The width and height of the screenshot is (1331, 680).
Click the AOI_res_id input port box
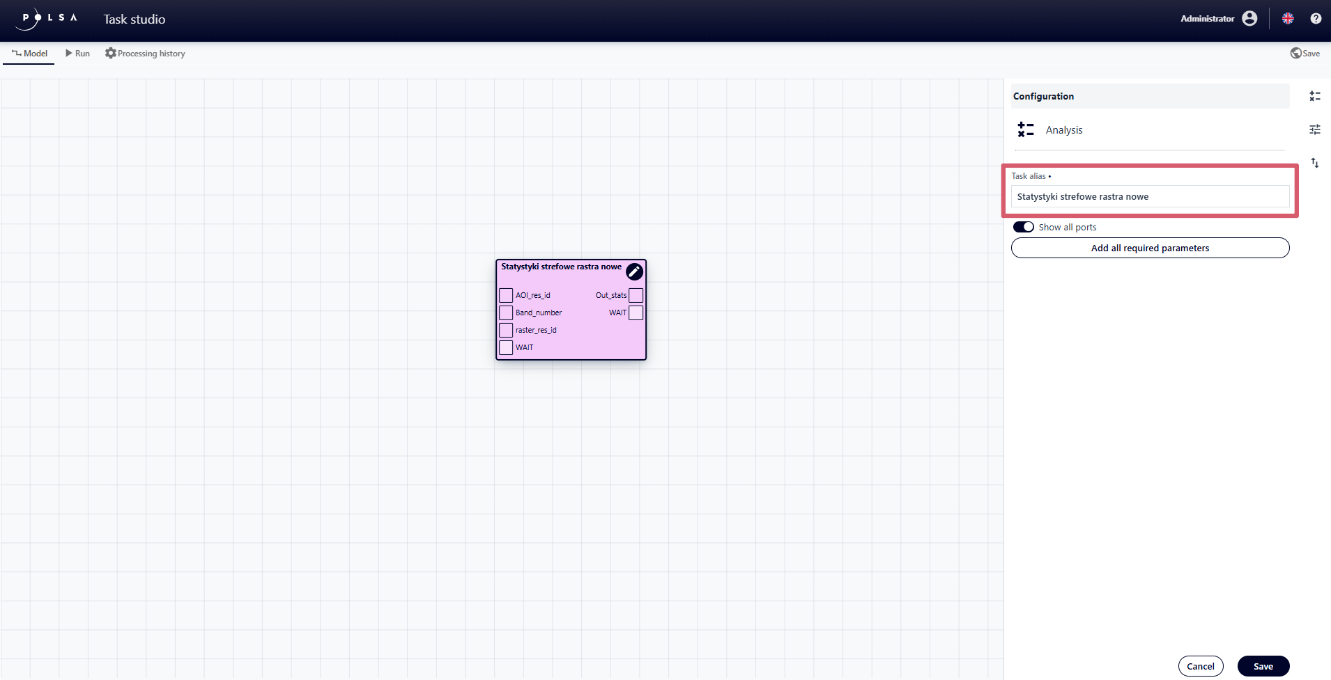tap(506, 295)
